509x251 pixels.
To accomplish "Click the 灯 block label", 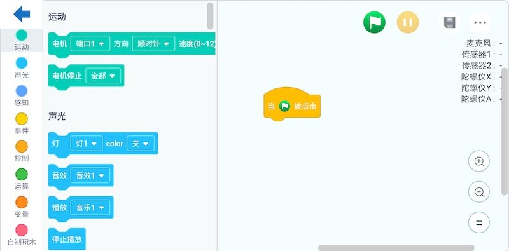I will (56, 144).
